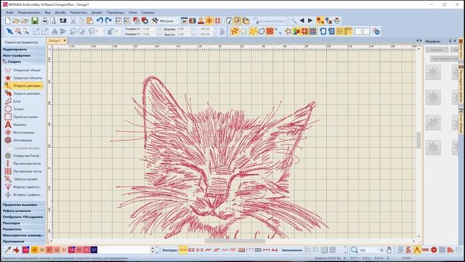Click the top button in Morphing panel
465x262 pixels.
tap(437, 50)
